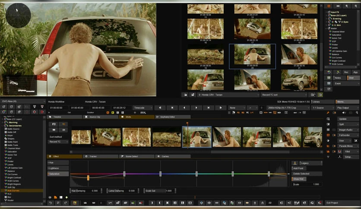The image size is (361, 209).
Task: Open the Parade Mono dropdown
Action: point(348,146)
